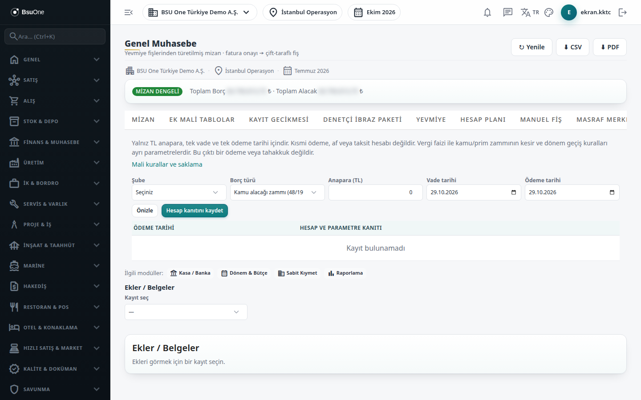The width and height of the screenshot is (641, 400).
Task: Open the Şube Seçiniz dropdown
Action: (x=179, y=192)
